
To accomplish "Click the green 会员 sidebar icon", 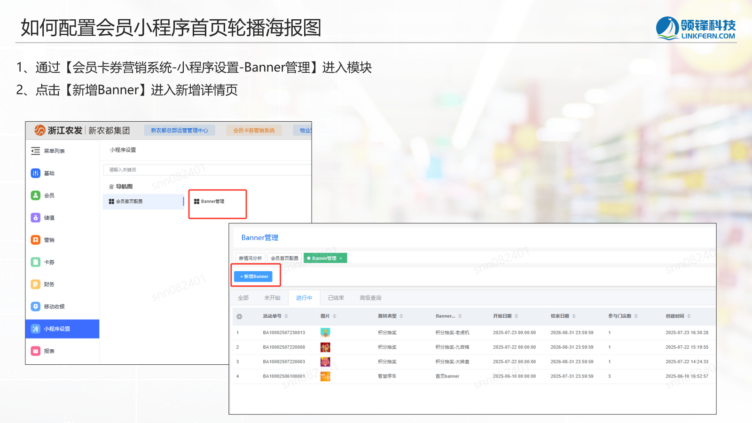I will point(35,195).
